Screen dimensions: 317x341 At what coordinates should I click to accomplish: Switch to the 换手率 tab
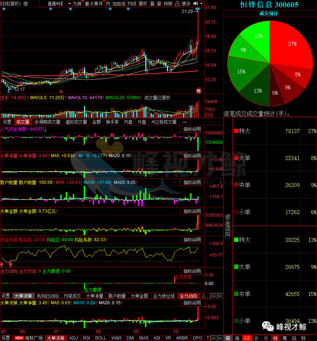click(x=112, y=122)
